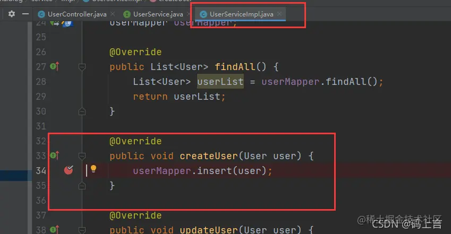The height and width of the screenshot is (234, 451).
Task: Click the class icon on UserController.java tab
Action: [x=41, y=14]
